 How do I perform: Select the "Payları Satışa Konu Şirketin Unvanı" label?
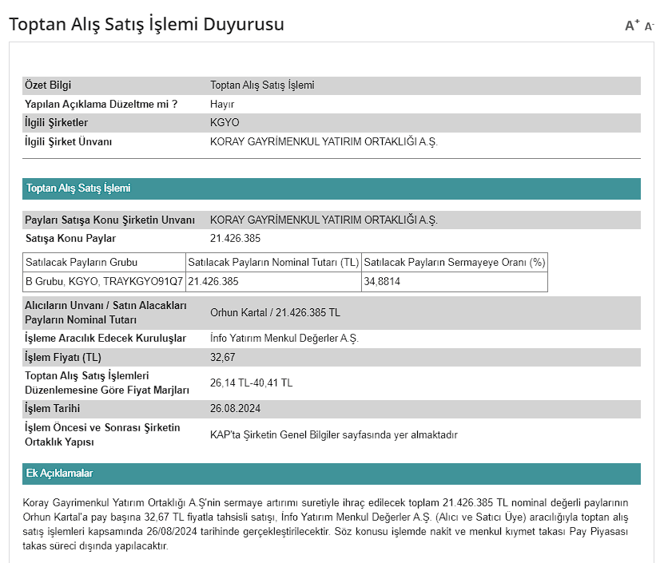coord(109,220)
